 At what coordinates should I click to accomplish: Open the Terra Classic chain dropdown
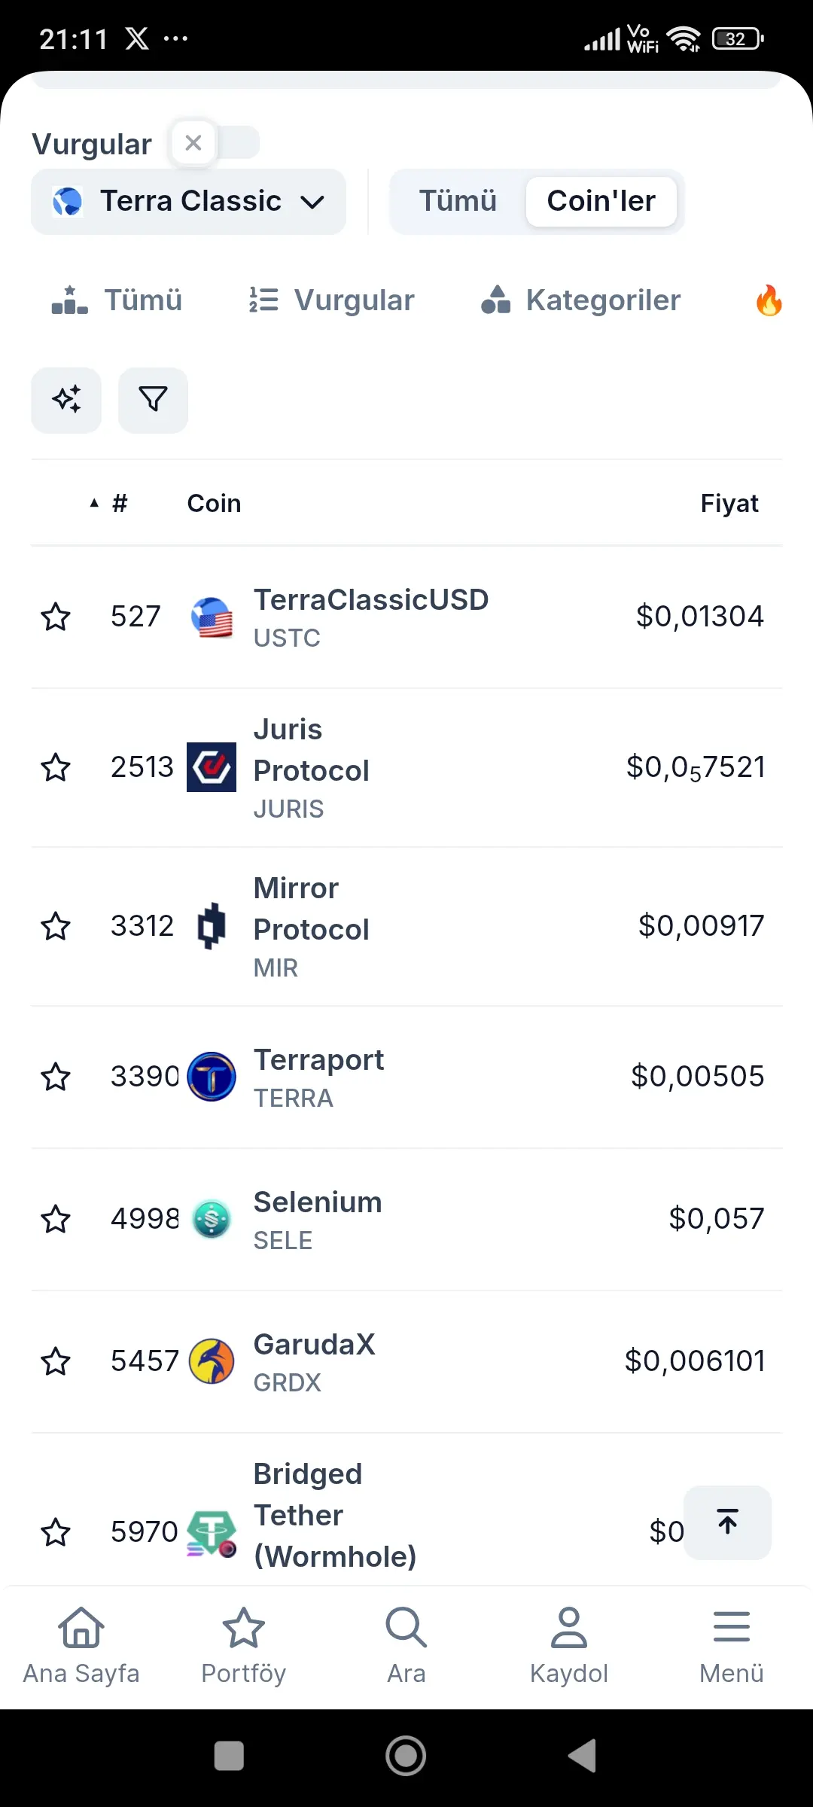188,202
